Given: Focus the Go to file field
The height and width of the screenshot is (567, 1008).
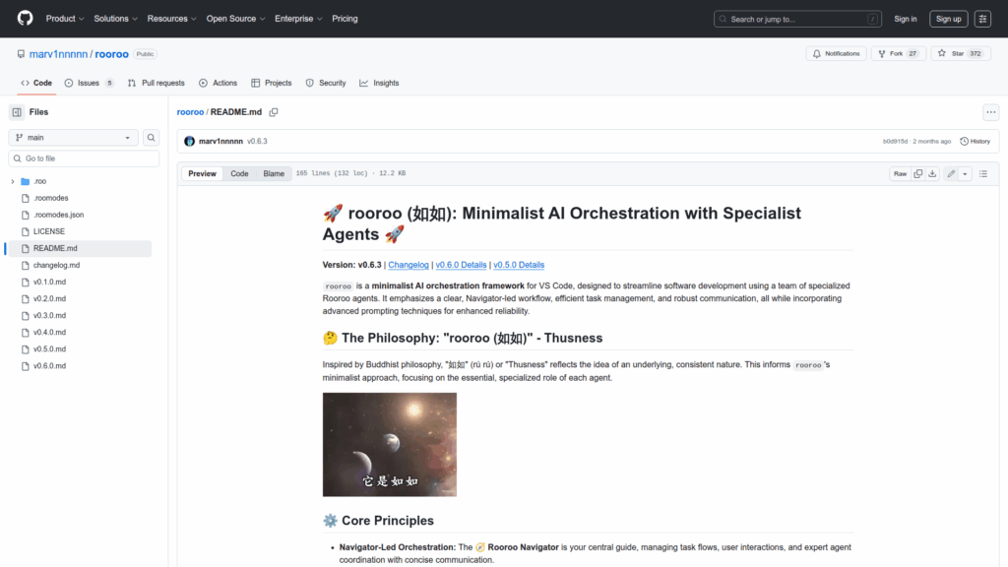Looking at the screenshot, I should (x=84, y=158).
